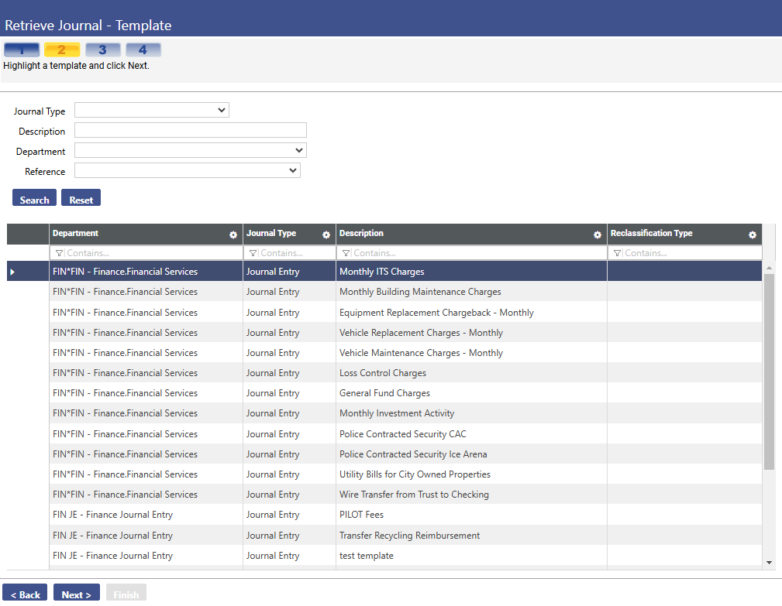The height and width of the screenshot is (606, 782).
Task: Click Journal Entry cell in PILOT Fees row
Action: click(x=290, y=515)
